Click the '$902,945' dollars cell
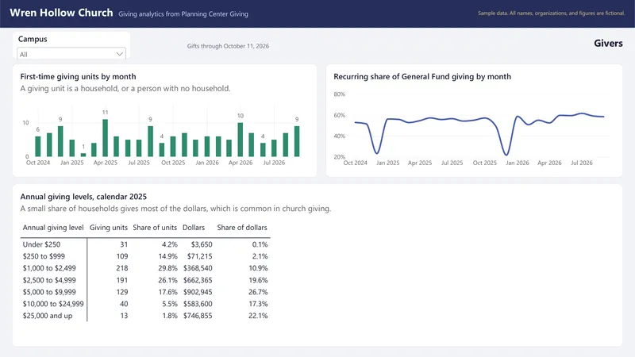Image resolution: width=635 pixels, height=357 pixels. 198,292
